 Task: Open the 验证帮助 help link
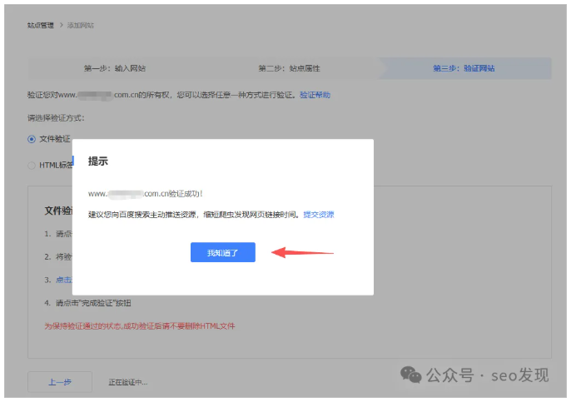coord(315,95)
